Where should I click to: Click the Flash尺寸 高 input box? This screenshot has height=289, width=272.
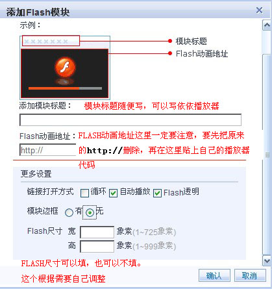(97, 246)
